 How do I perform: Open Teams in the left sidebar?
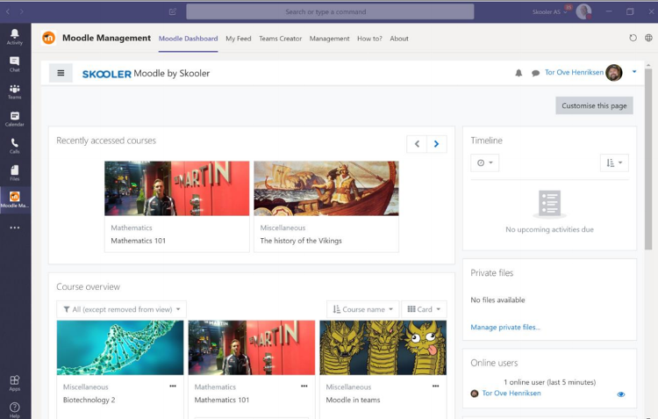click(x=15, y=91)
